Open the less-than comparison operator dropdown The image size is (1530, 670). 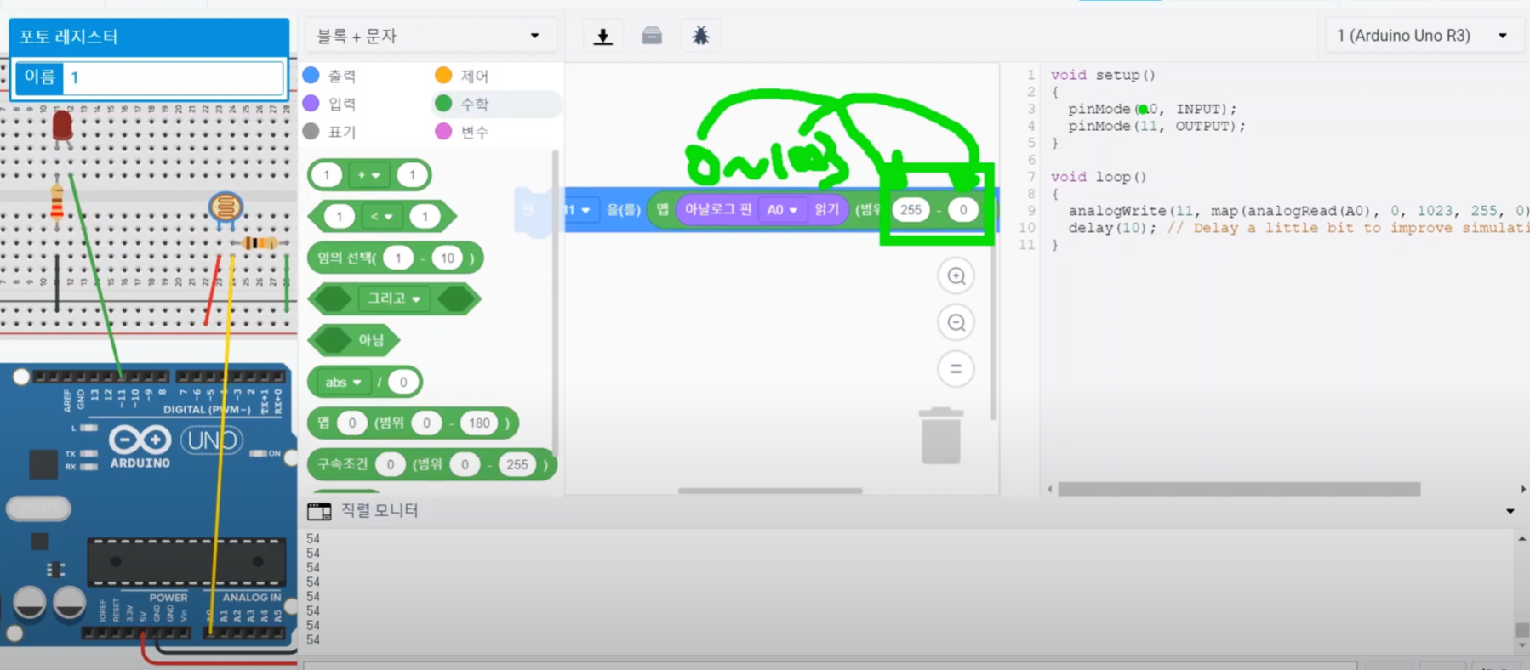[380, 217]
